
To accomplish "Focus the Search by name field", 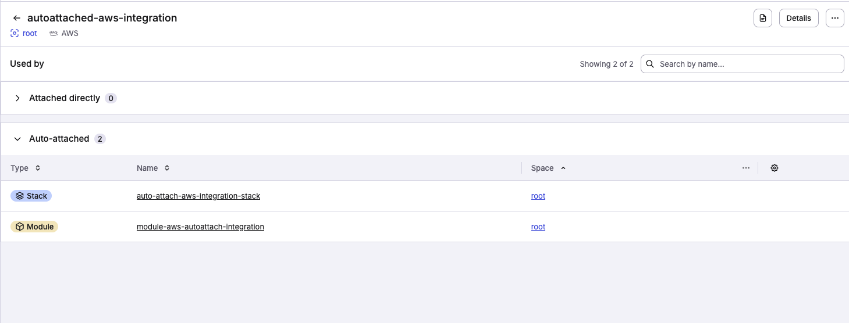I will (x=748, y=64).
